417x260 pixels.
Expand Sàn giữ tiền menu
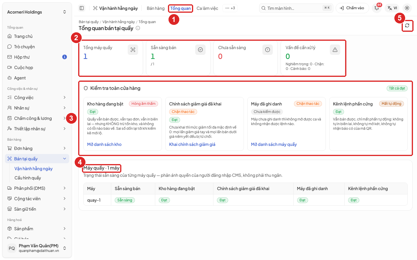37,209
